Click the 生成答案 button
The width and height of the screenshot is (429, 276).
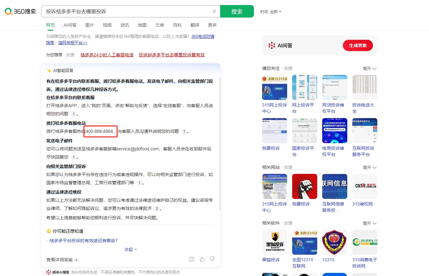coord(358,45)
